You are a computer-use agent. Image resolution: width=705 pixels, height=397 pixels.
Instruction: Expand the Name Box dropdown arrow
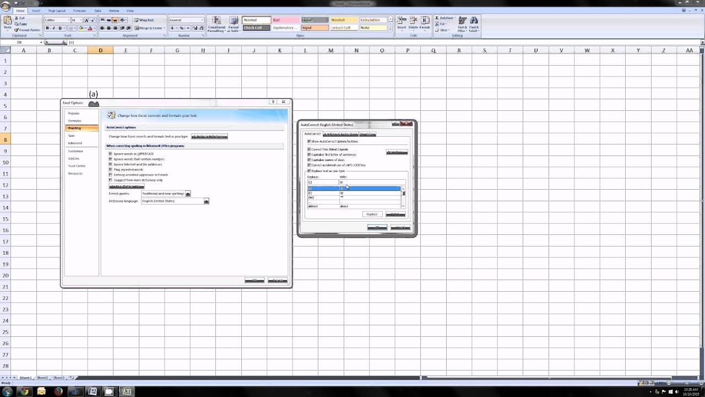[41, 42]
